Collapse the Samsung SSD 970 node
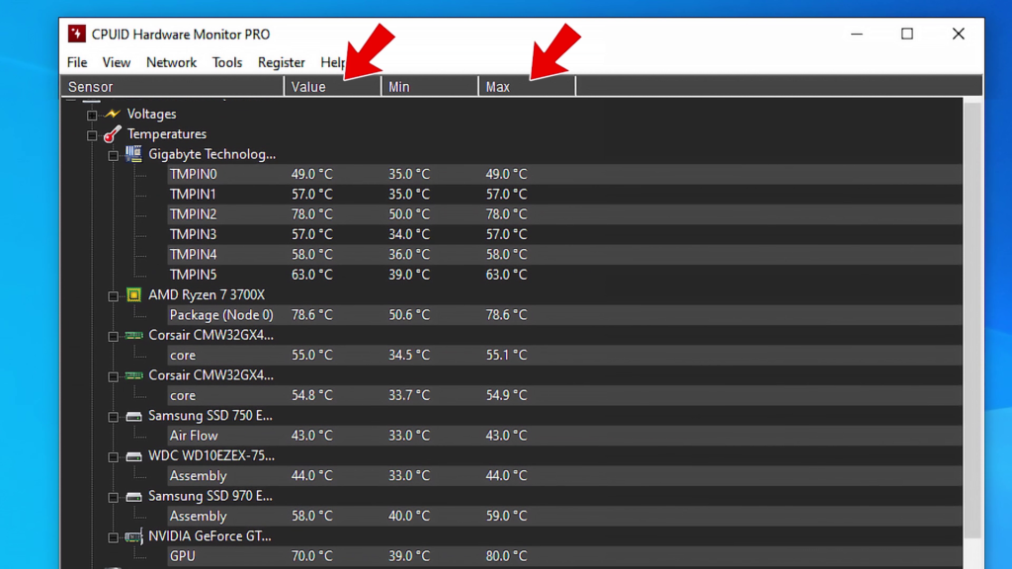 (x=113, y=498)
